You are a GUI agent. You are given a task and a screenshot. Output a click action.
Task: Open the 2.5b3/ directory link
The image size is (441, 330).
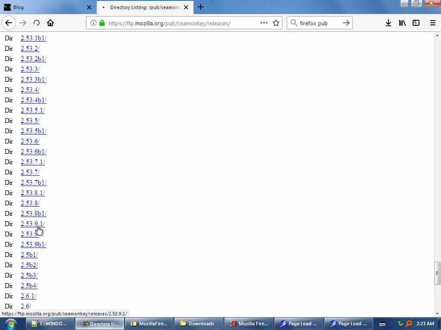[x=29, y=275]
